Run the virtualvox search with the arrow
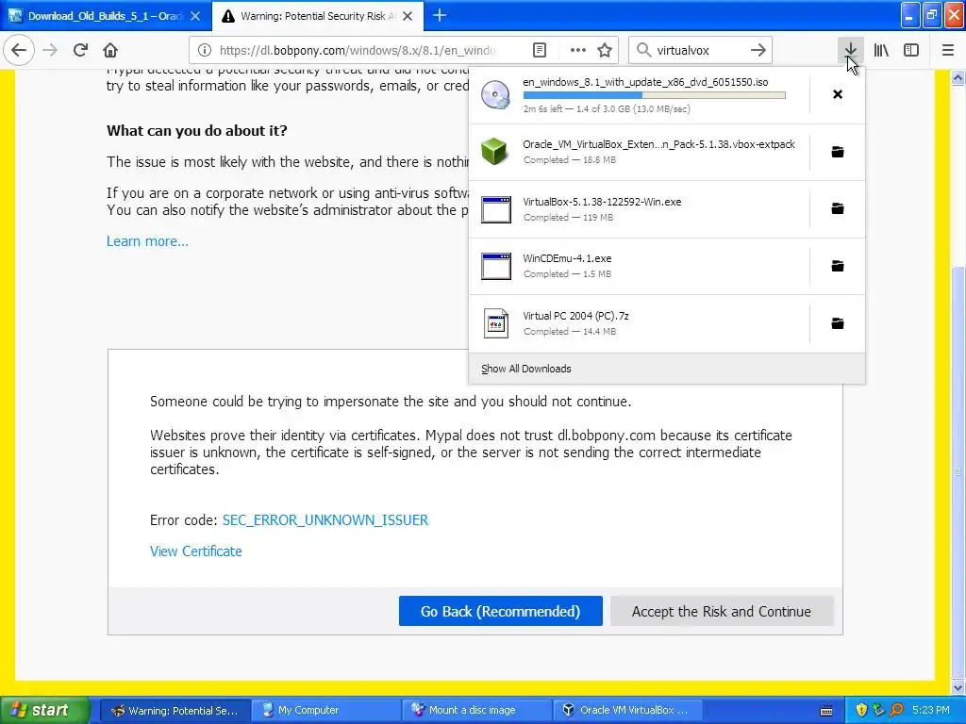This screenshot has height=724, width=966. (758, 50)
